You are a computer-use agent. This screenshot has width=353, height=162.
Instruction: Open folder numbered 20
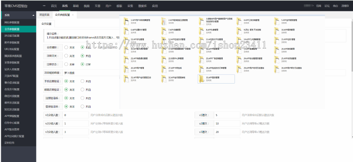coord(285,50)
